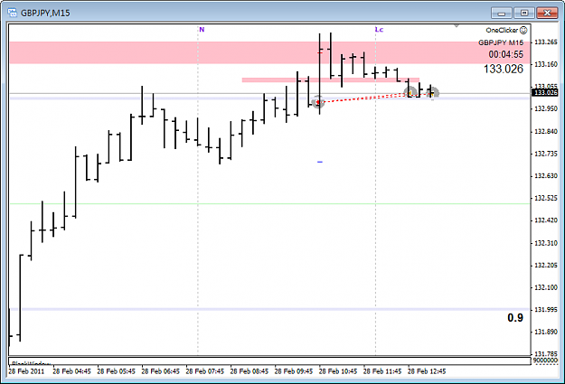The height and width of the screenshot is (384, 565).
Task: Click the 9000000 indicator scale label
Action: (x=545, y=361)
